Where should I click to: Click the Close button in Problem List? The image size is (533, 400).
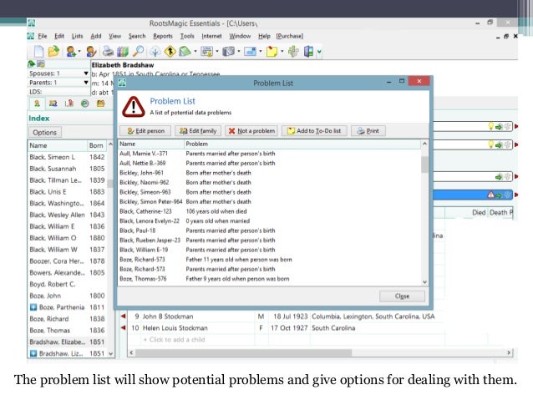click(402, 296)
